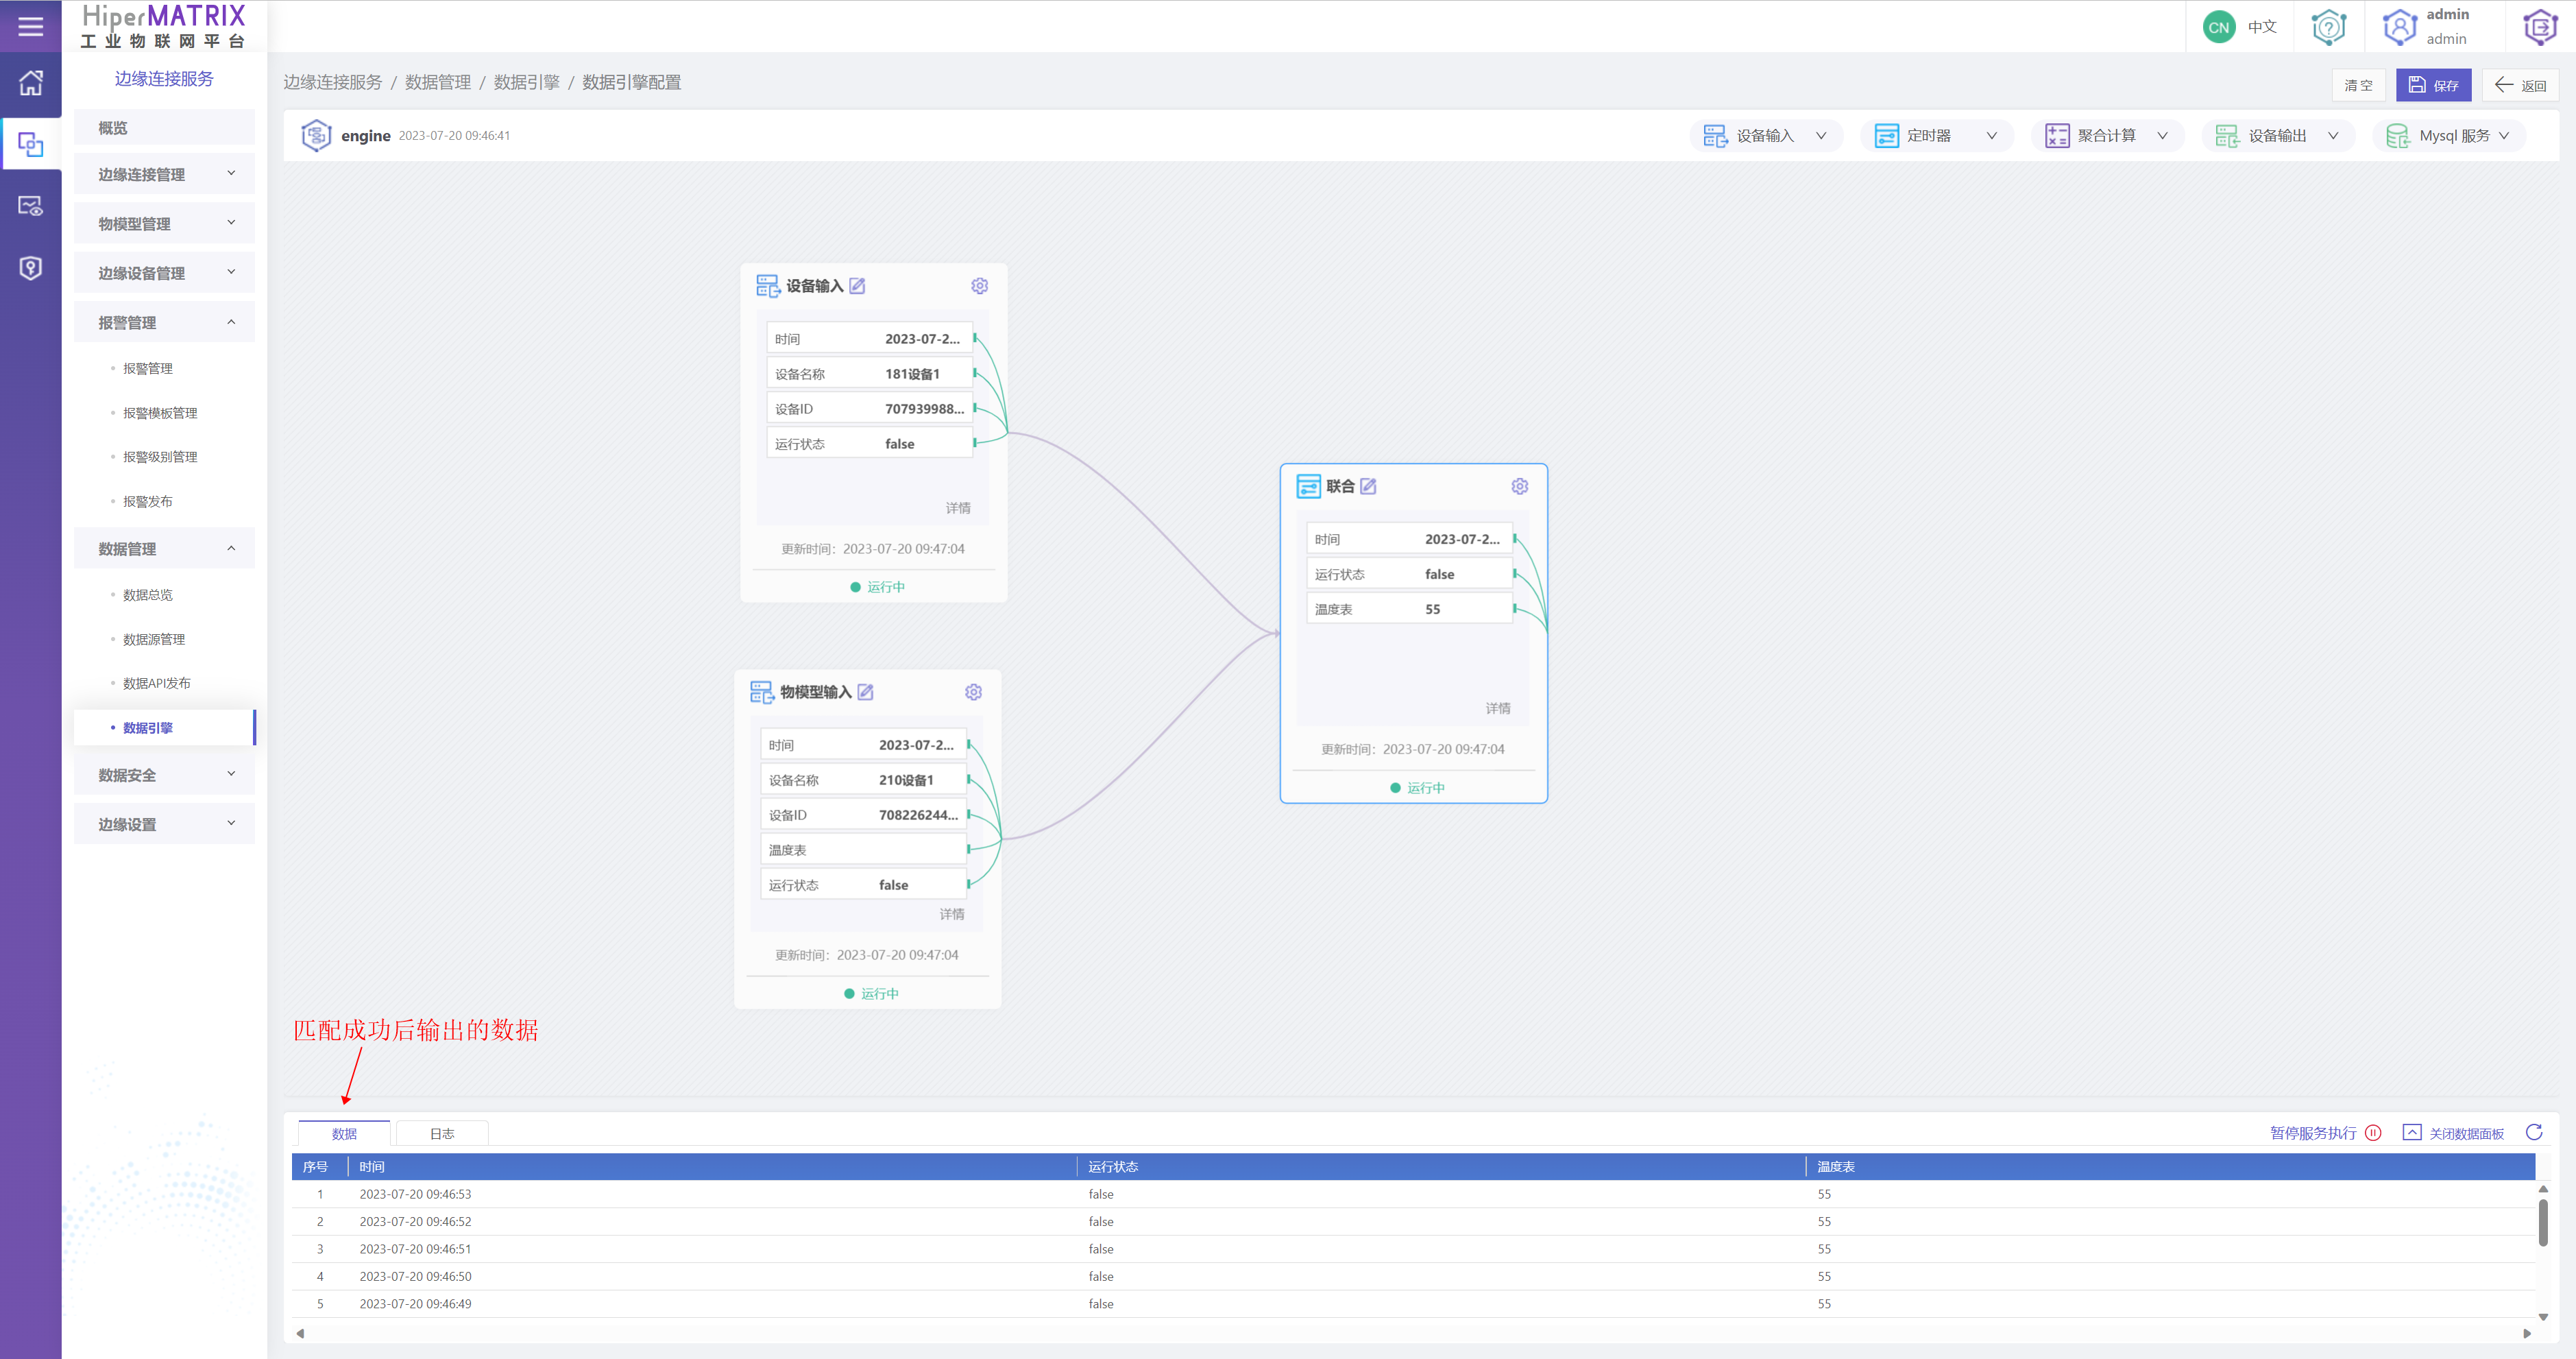The width and height of the screenshot is (2576, 1359).
Task: Open the security shield icon in left rail
Action: tap(31, 268)
